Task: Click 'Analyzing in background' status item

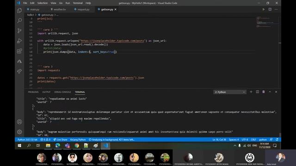Action: click(111, 140)
